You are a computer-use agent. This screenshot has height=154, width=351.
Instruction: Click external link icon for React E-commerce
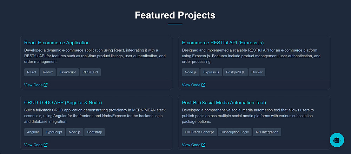click(x=46, y=85)
